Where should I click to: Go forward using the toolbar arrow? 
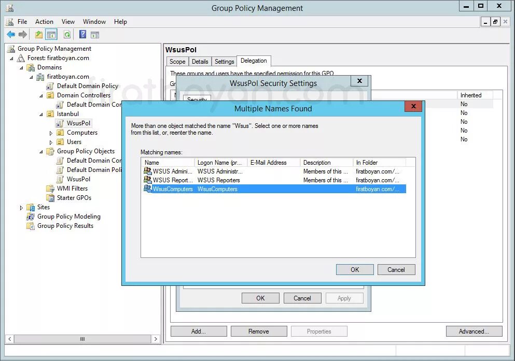(x=23, y=34)
